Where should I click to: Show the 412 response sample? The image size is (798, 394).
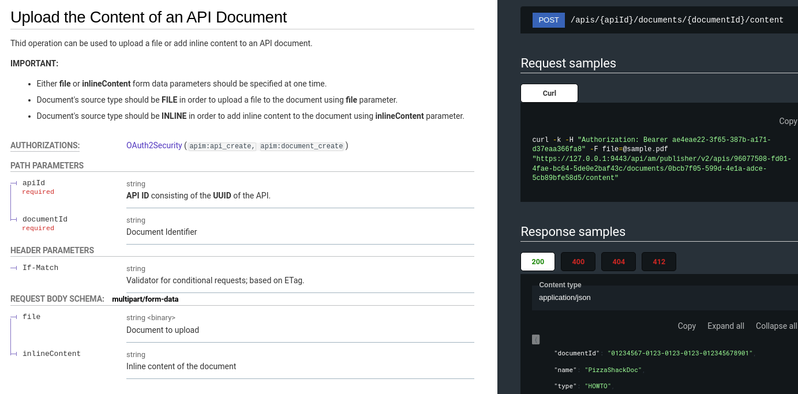coord(658,261)
